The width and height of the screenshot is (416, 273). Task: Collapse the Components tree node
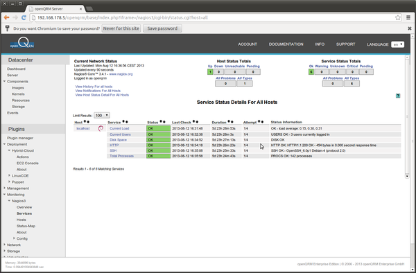click(x=5, y=81)
